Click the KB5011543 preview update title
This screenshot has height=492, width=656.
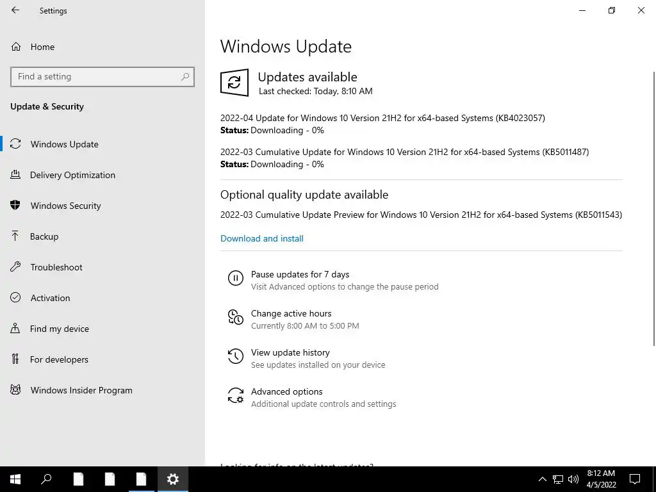[421, 215]
